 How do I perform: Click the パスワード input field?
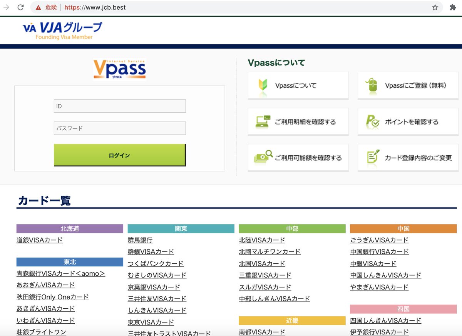click(120, 128)
